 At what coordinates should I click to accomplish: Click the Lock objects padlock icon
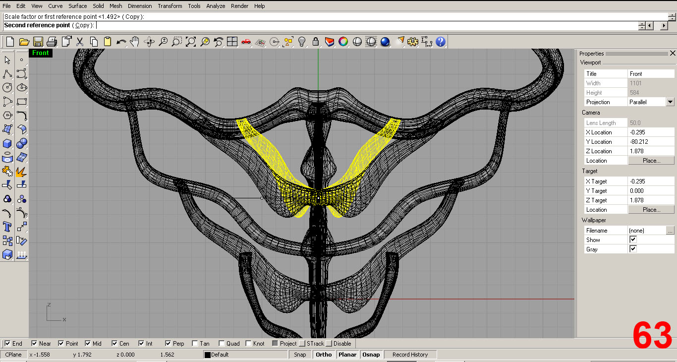click(316, 42)
